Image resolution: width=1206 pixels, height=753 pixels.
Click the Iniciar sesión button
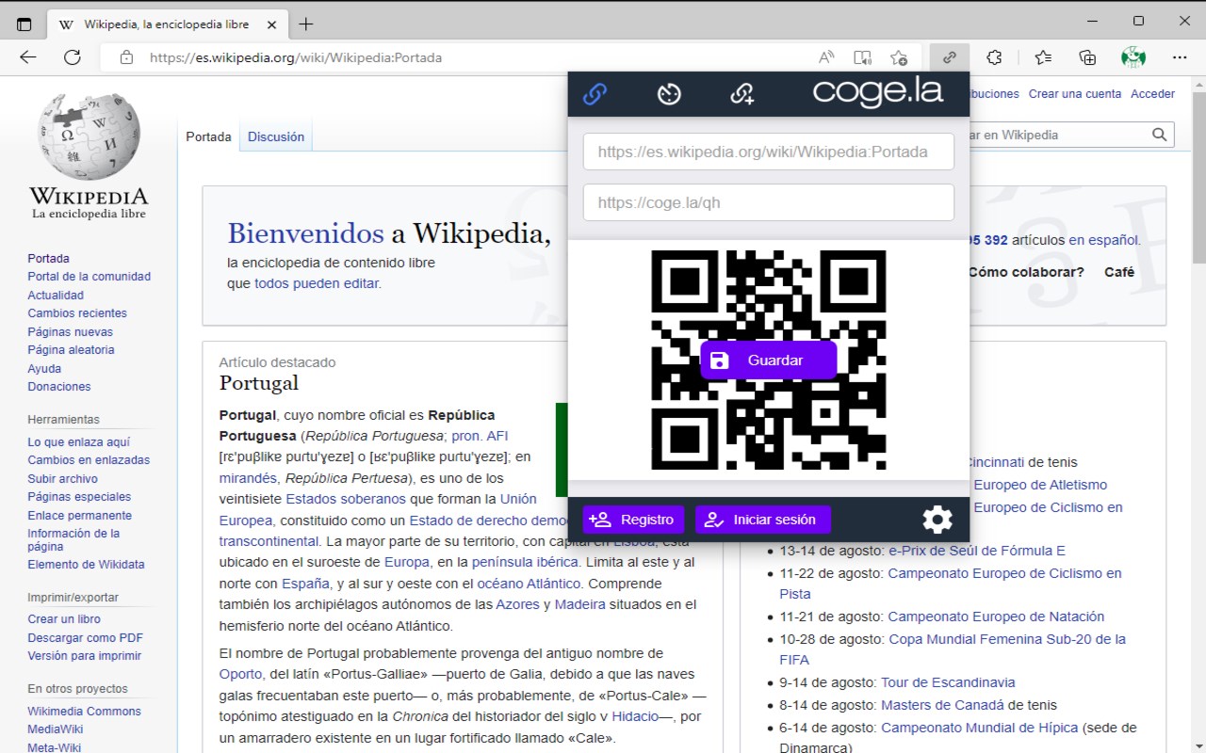763,520
